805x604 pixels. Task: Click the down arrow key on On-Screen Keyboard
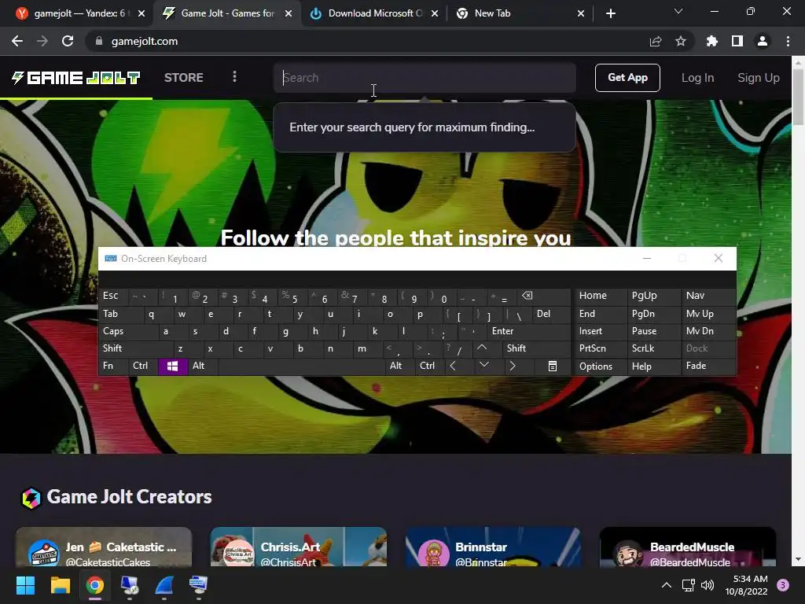[x=484, y=366]
